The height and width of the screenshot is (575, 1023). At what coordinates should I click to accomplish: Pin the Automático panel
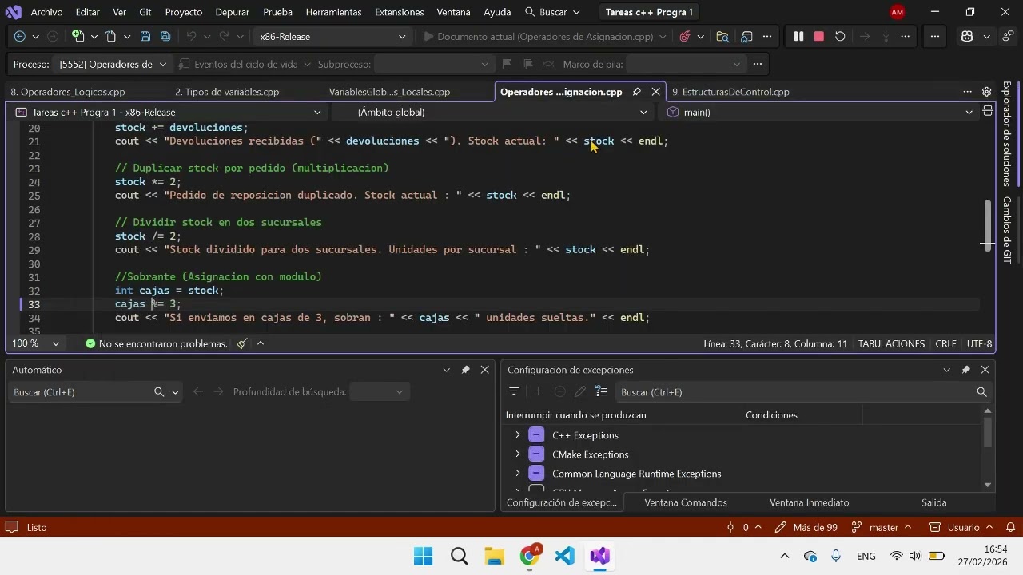(465, 370)
